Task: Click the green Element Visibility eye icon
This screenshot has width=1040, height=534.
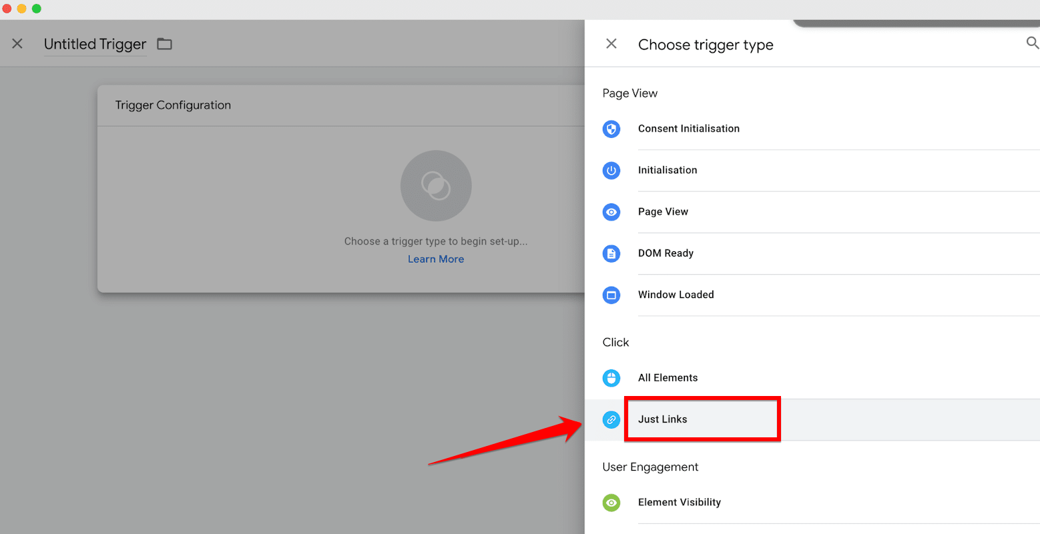Action: [611, 503]
